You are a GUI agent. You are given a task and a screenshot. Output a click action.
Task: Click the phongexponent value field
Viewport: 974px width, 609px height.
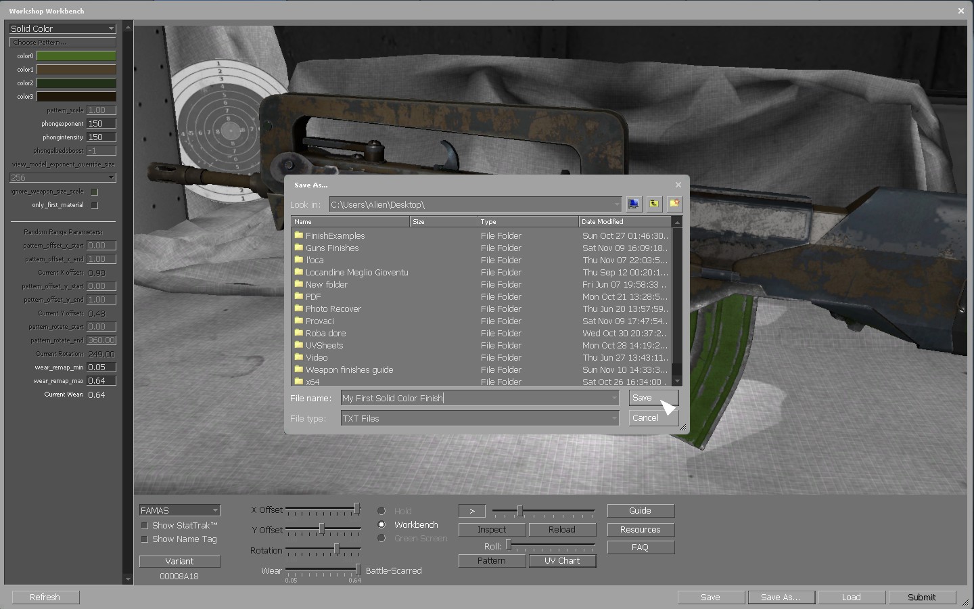[x=101, y=123]
